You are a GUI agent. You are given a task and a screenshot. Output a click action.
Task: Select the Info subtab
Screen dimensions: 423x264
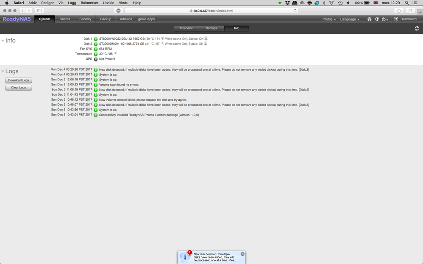pos(237,28)
